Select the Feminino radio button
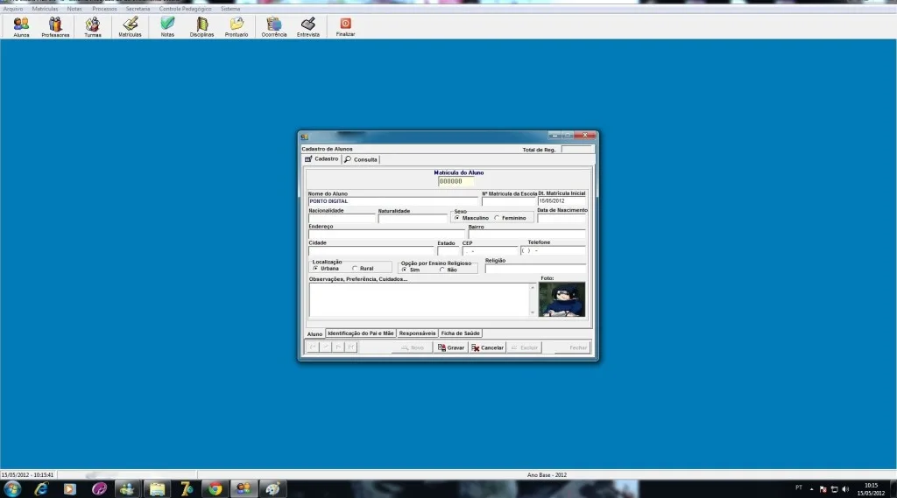Image resolution: width=897 pixels, height=498 pixels. click(497, 218)
